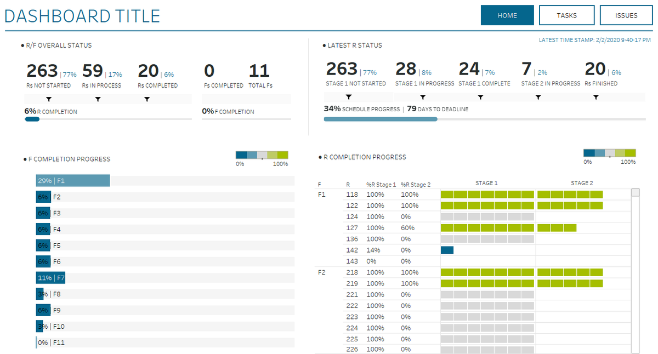This screenshot has height=354, width=658.
Task: Select the 29% | F1 bar
Action: click(x=73, y=181)
